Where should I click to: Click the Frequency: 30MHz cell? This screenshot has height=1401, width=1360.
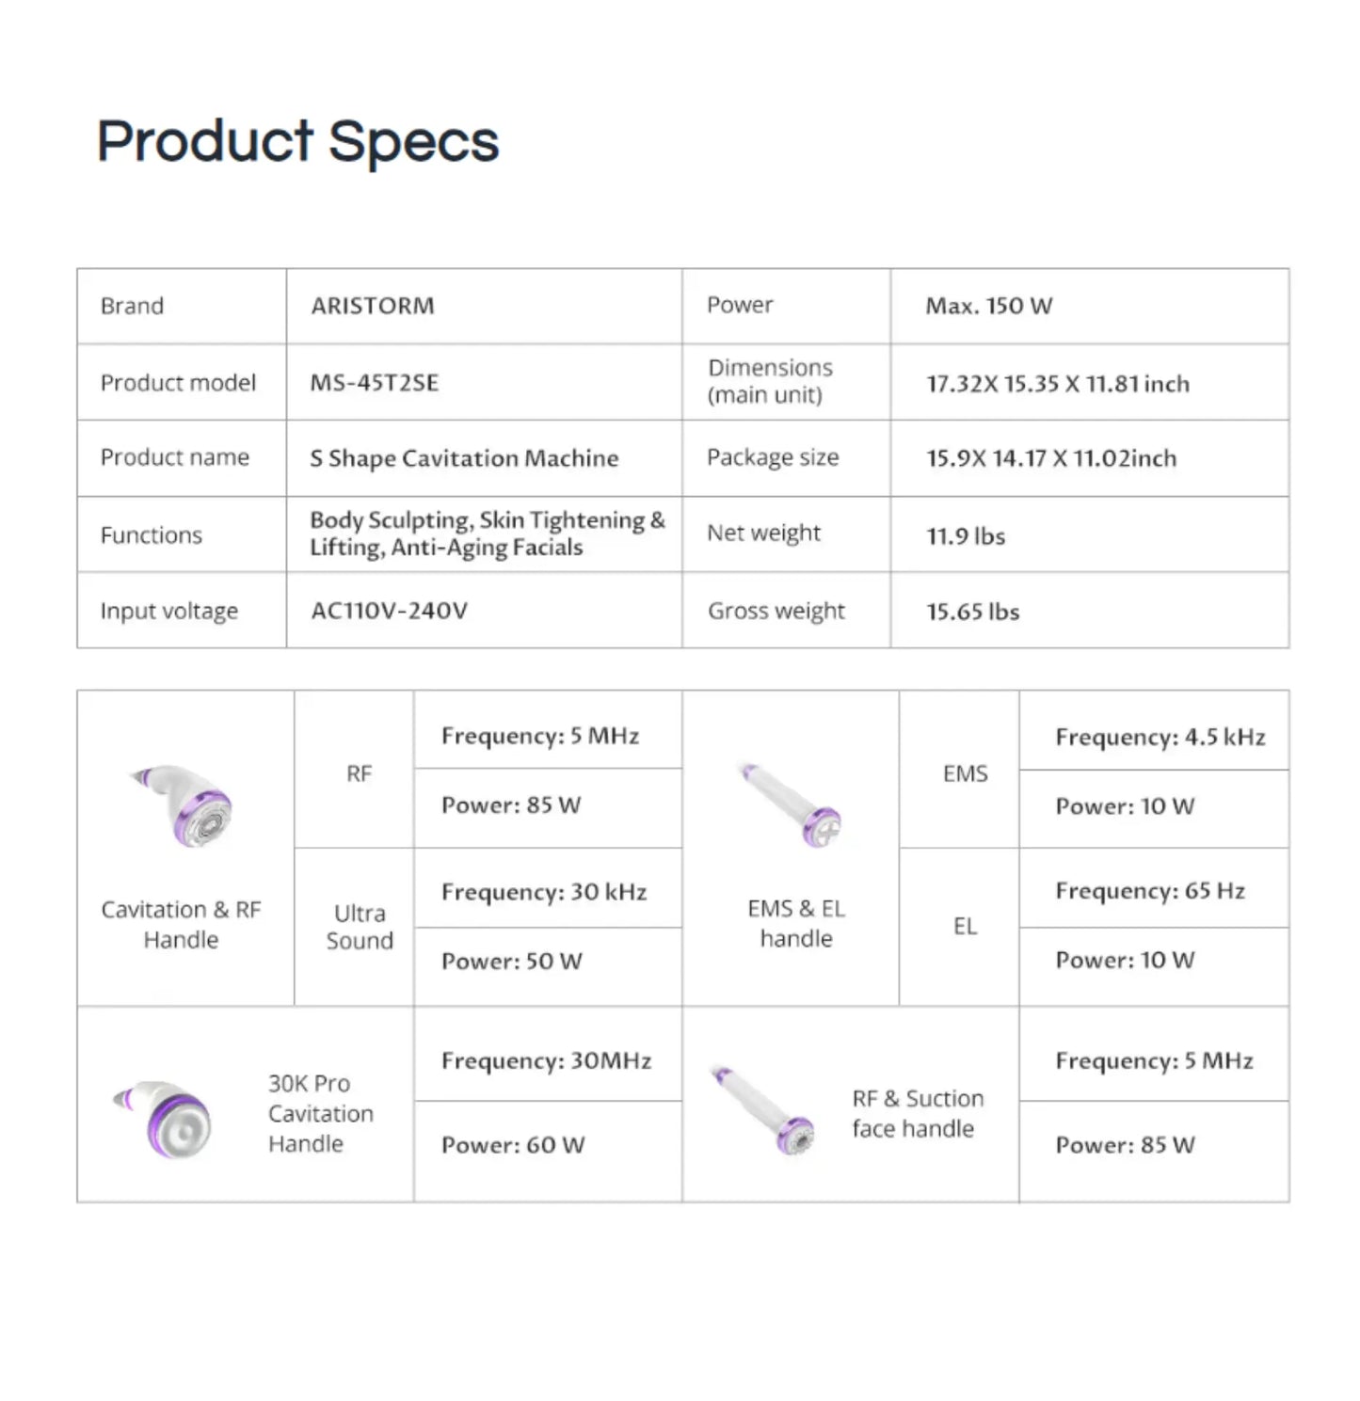[x=546, y=1060]
